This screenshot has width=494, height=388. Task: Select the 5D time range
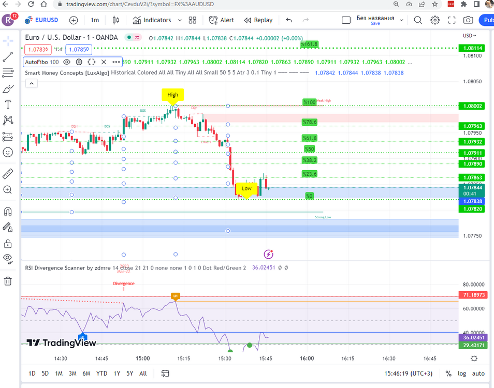click(45, 374)
